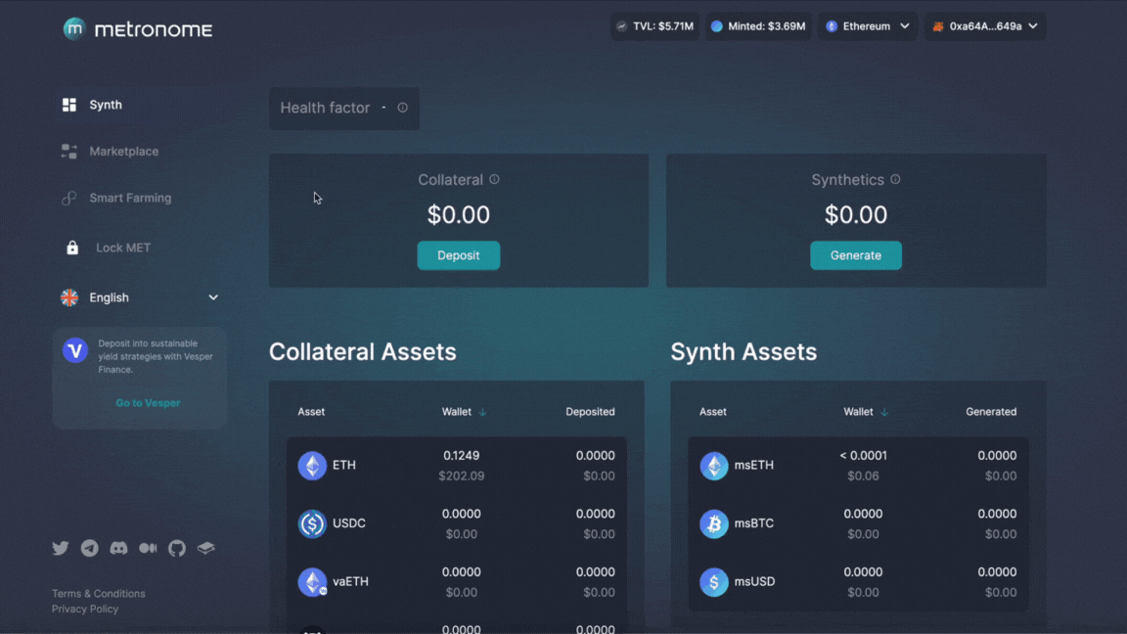Open the Ethereum network dropdown
Viewport: 1127px width, 634px height.
(868, 26)
